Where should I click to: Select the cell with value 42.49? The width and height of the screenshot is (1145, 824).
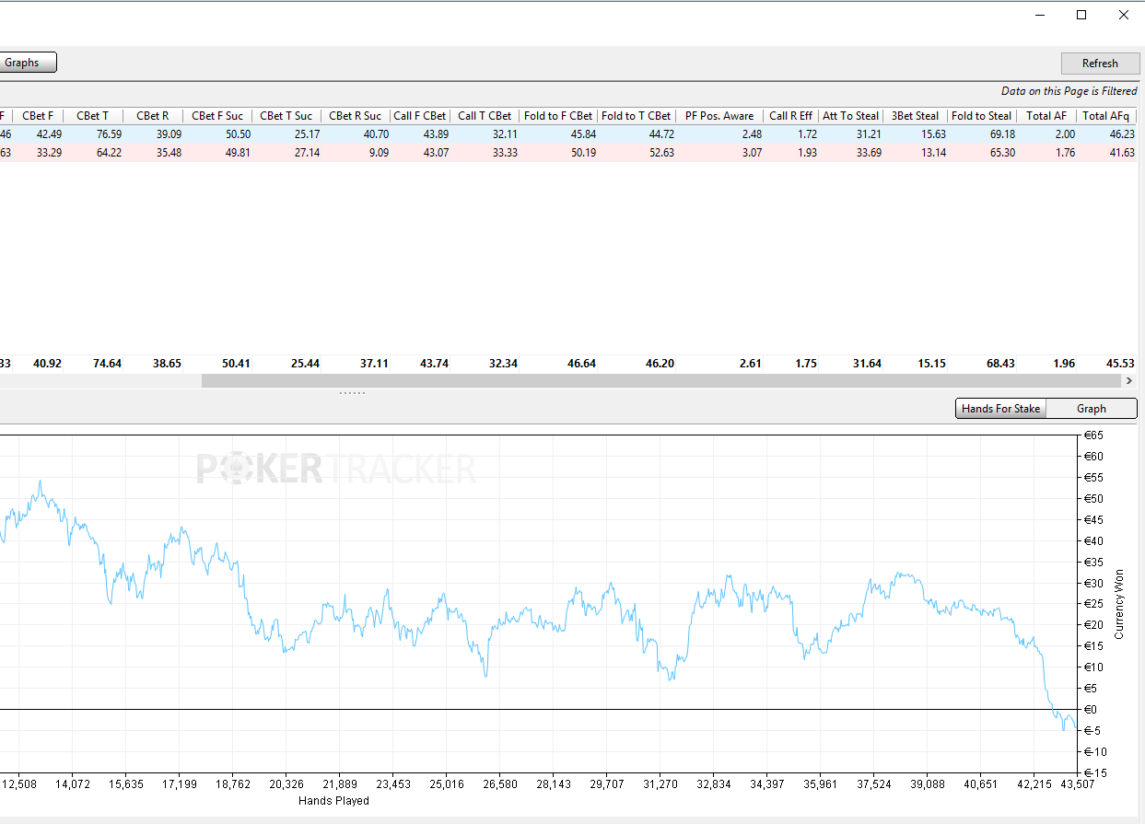[x=49, y=134]
